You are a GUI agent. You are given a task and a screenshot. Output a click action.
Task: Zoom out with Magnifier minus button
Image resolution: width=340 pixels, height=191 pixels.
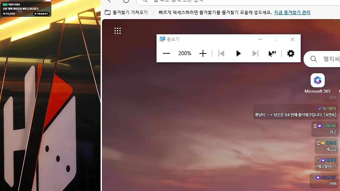pos(166,53)
